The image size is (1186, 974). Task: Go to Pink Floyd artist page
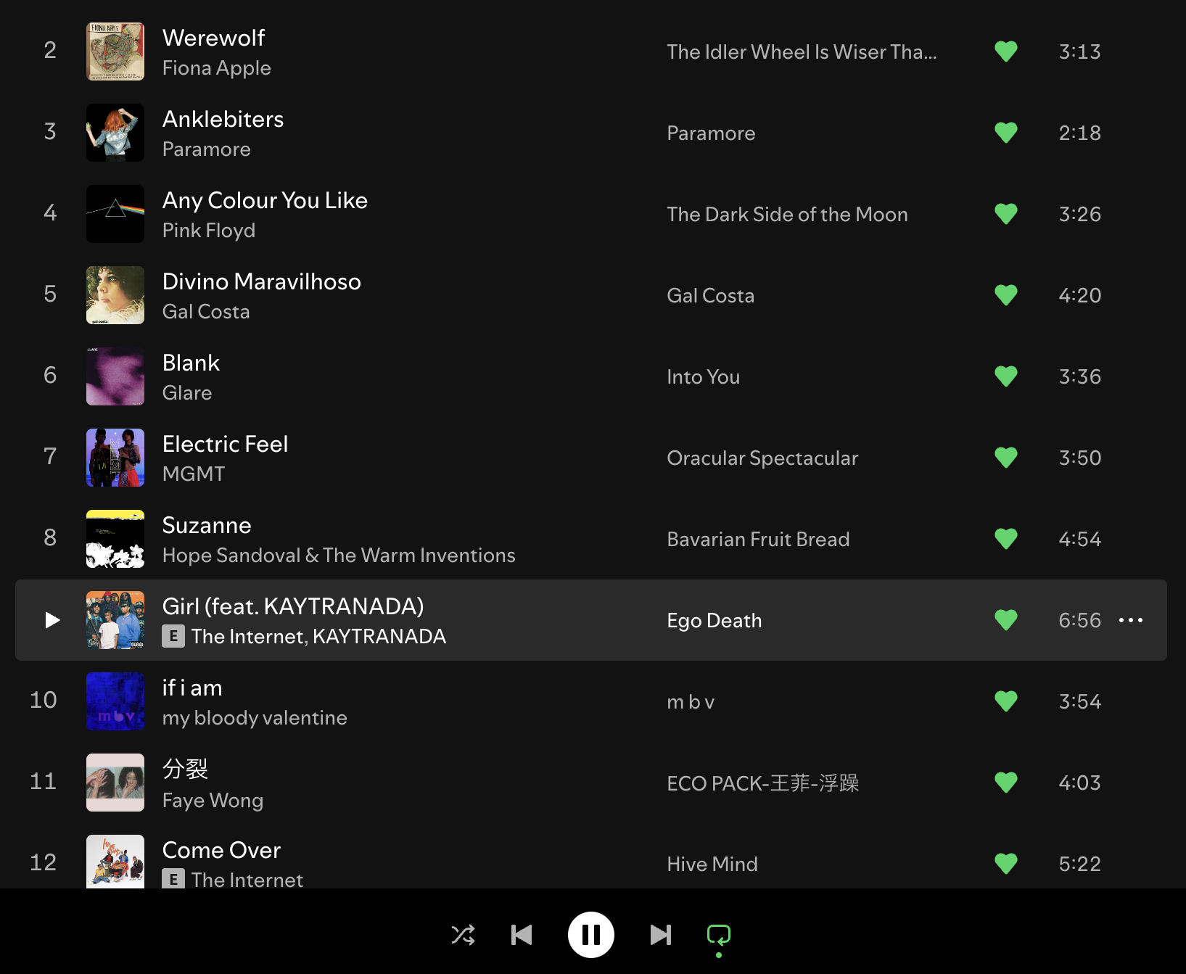coord(209,231)
